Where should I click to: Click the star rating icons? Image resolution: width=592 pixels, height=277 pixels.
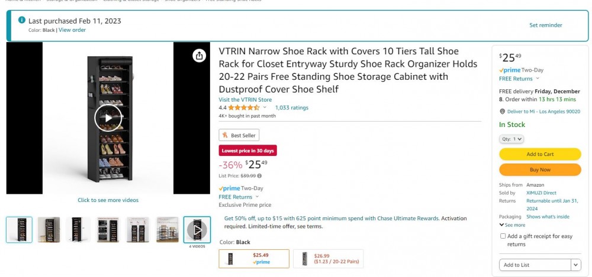pos(243,108)
